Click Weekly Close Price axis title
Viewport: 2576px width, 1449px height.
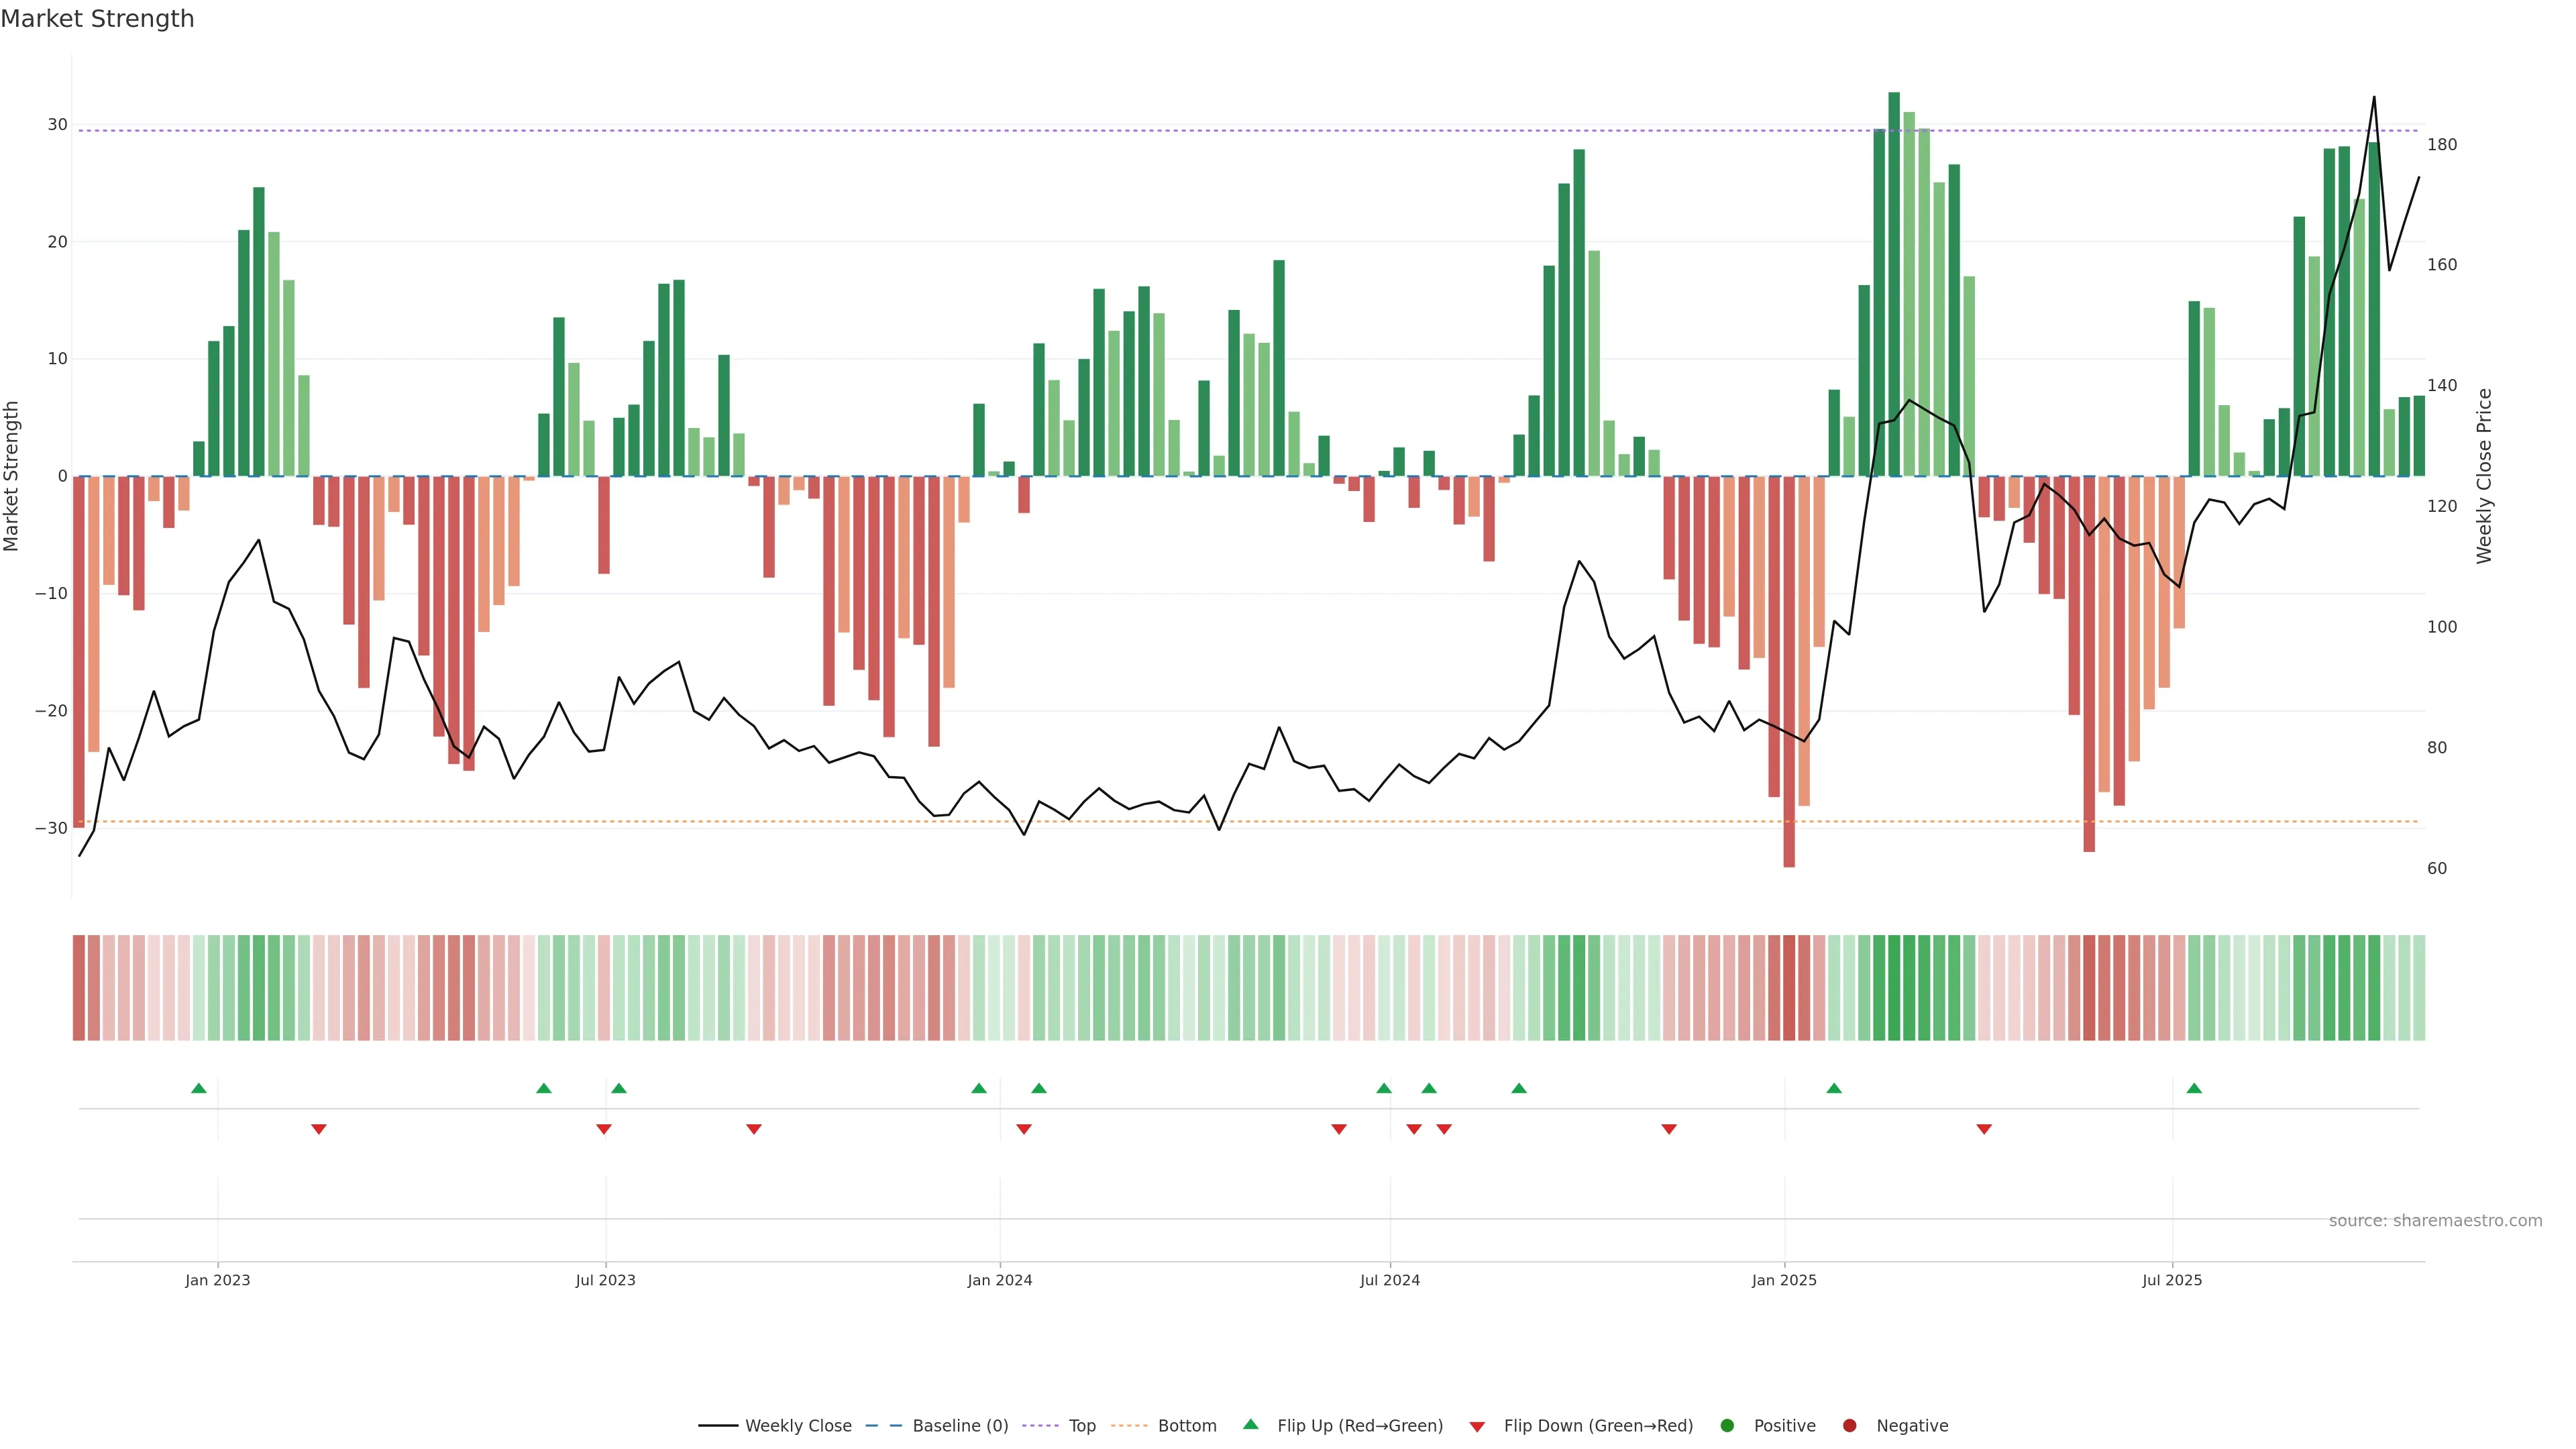2484,476
